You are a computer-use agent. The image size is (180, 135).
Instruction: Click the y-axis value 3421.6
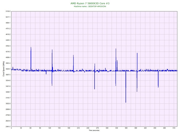(8, 86)
